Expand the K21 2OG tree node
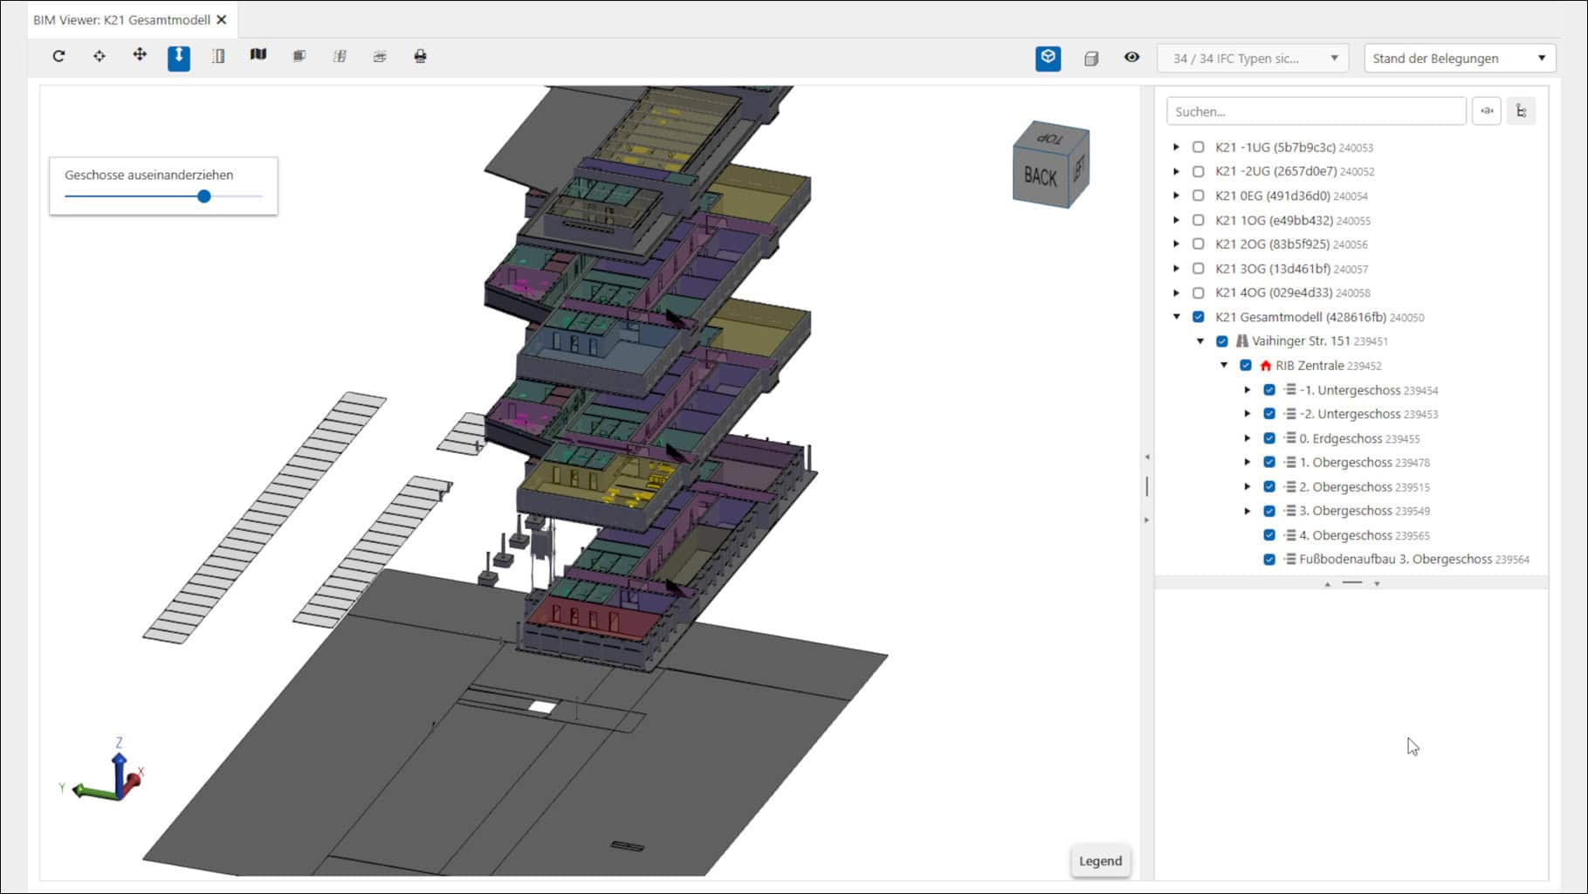Viewport: 1588px width, 894px height. coord(1177,244)
